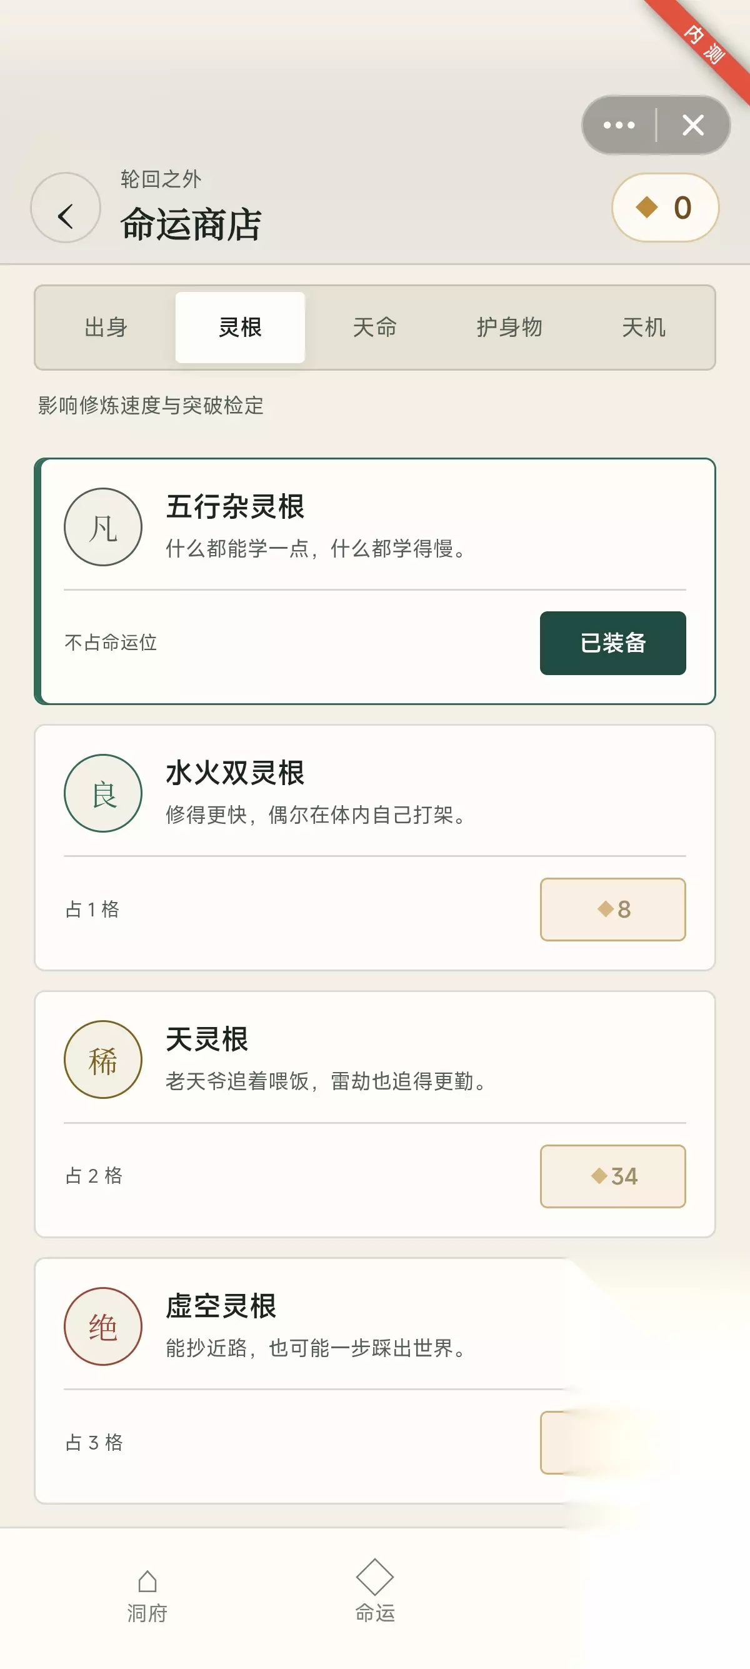The width and height of the screenshot is (750, 1669).
Task: Close the mini program with X
Action: coord(693,125)
